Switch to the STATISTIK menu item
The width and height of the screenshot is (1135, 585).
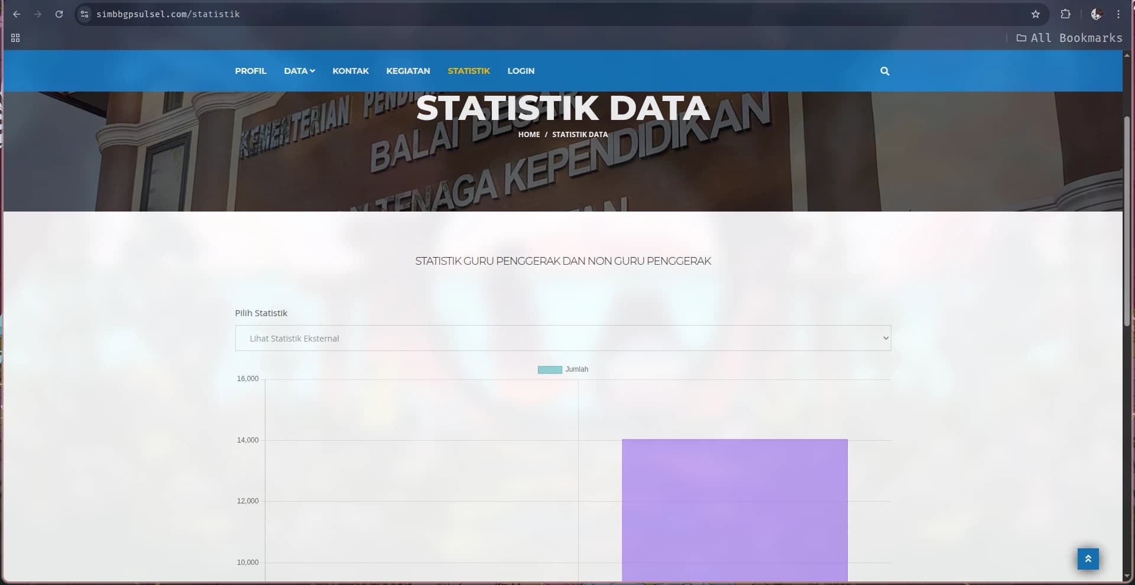tap(469, 71)
